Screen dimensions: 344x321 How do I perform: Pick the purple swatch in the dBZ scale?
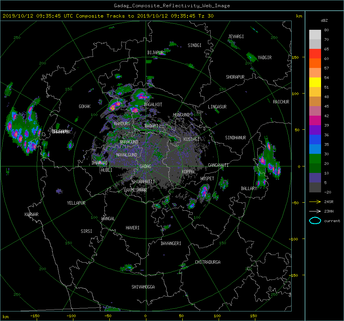pos(315,130)
